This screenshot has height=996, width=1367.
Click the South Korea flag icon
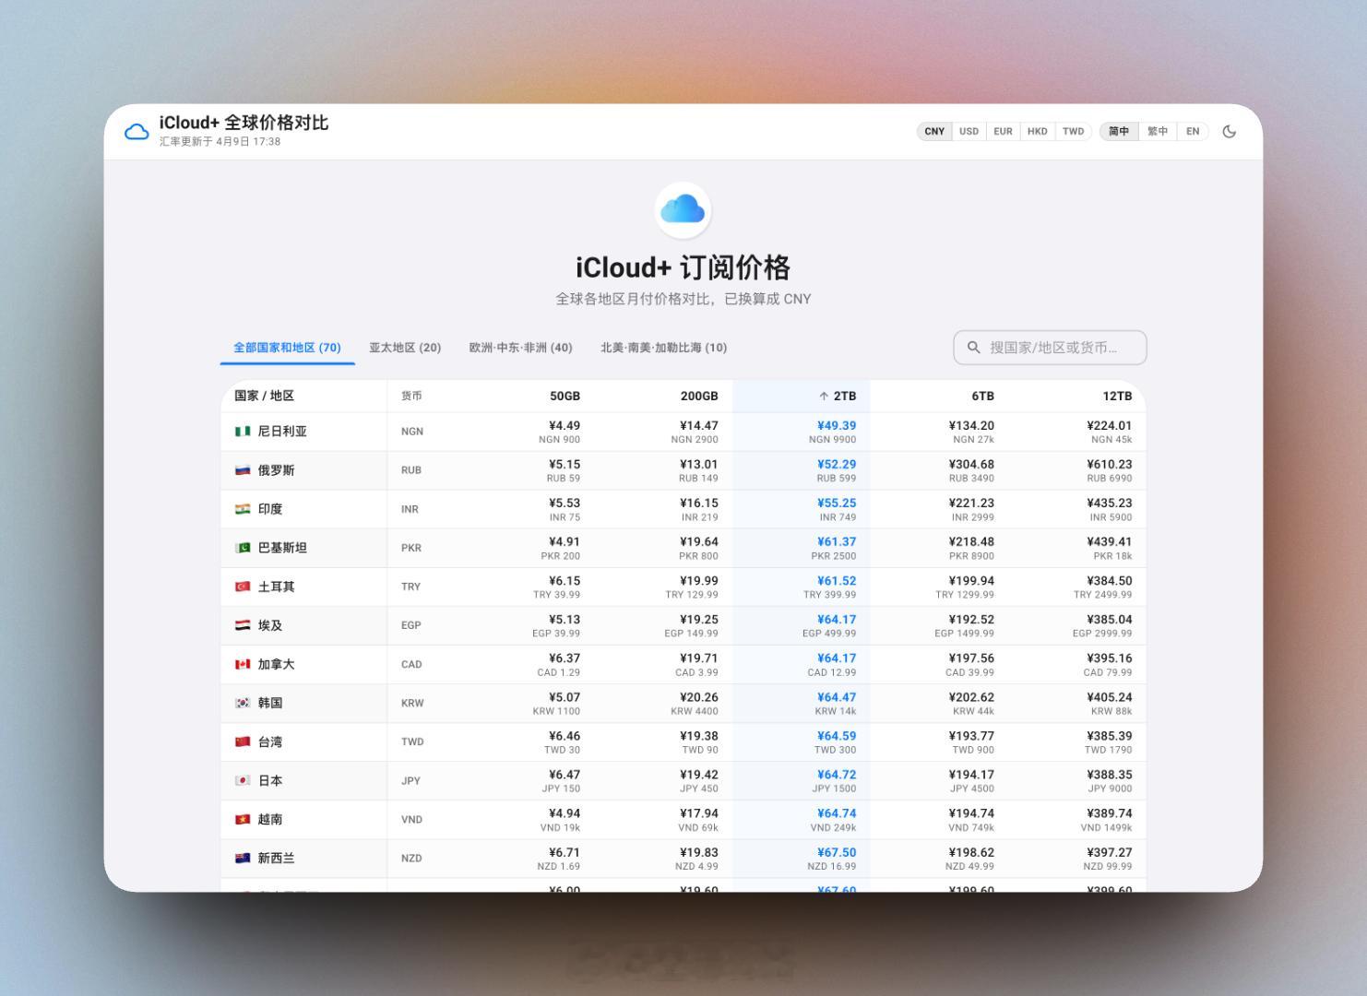(x=243, y=702)
